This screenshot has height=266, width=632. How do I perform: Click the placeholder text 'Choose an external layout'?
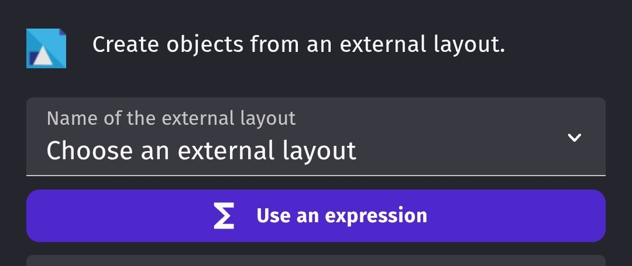(x=201, y=151)
